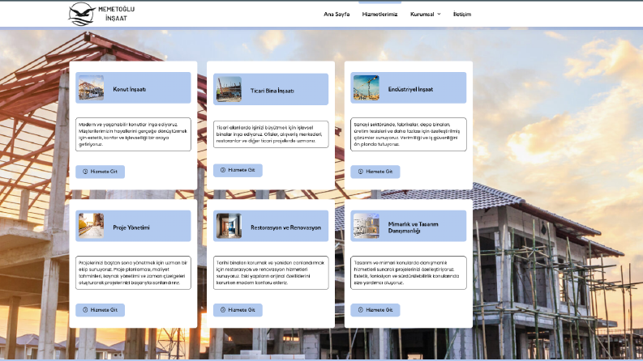
Task: Go to Hizmetlerimiz in the navigation
Action: coord(379,14)
